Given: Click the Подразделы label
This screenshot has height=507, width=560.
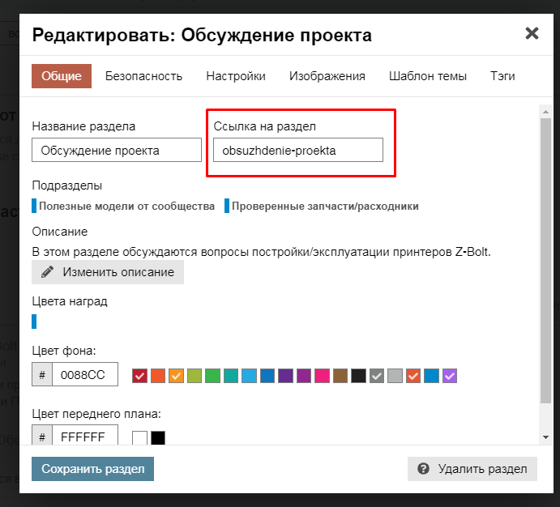Looking at the screenshot, I should [66, 185].
